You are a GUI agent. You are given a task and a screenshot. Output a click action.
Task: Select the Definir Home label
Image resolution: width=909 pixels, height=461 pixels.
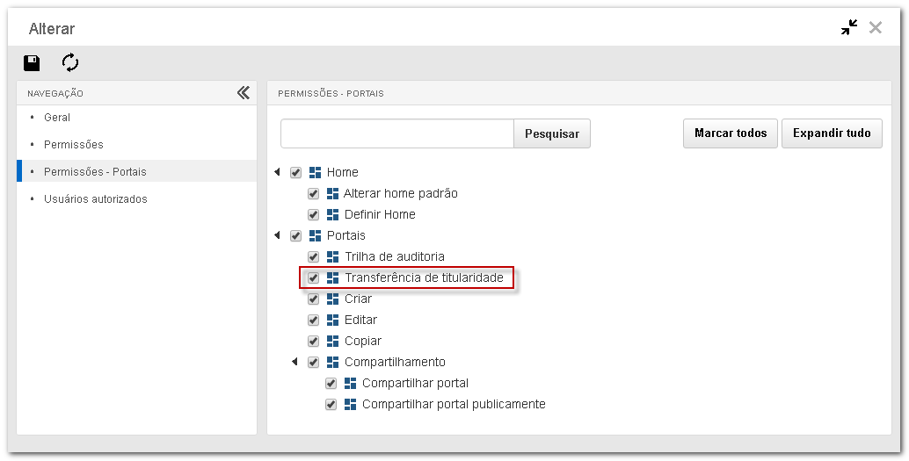[x=381, y=215]
